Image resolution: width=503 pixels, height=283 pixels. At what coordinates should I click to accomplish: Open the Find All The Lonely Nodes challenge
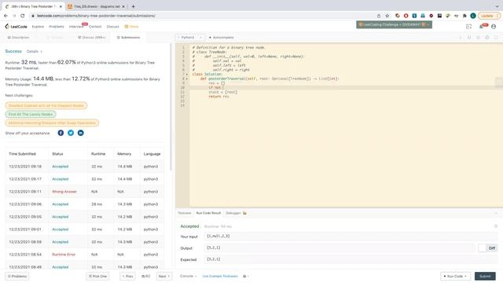pos(31,114)
